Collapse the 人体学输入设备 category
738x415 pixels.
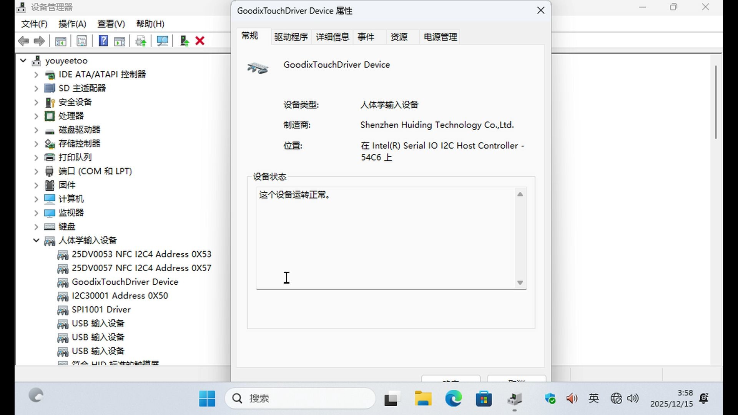(x=36, y=241)
